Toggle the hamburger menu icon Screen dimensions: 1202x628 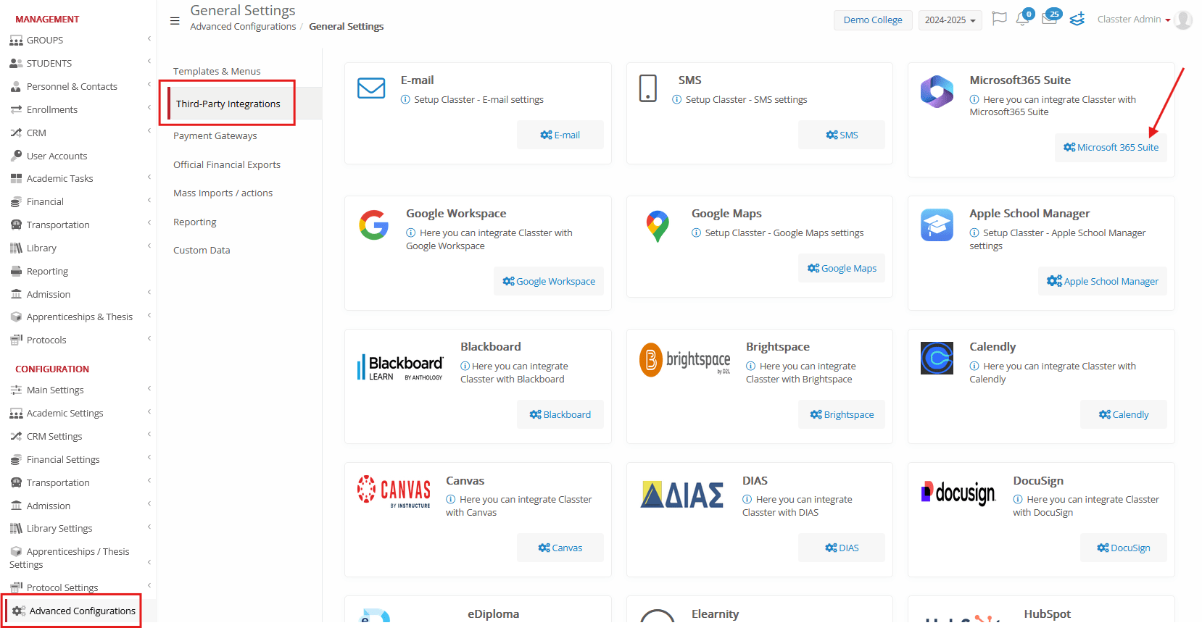tap(175, 21)
